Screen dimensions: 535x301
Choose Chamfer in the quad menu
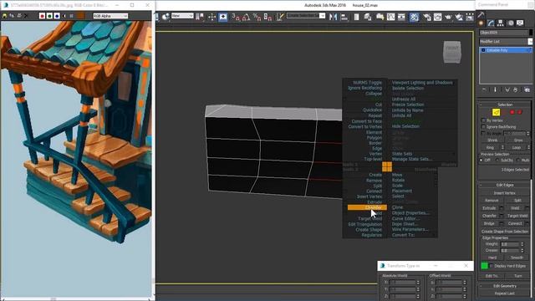[367, 207]
